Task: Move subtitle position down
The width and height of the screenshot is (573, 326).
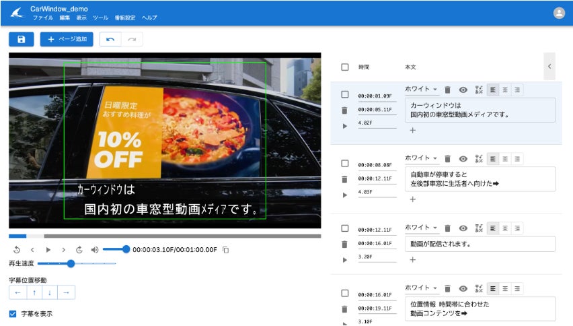Action: point(50,292)
